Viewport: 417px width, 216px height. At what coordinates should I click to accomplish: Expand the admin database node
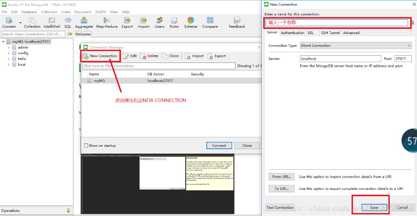(9, 47)
